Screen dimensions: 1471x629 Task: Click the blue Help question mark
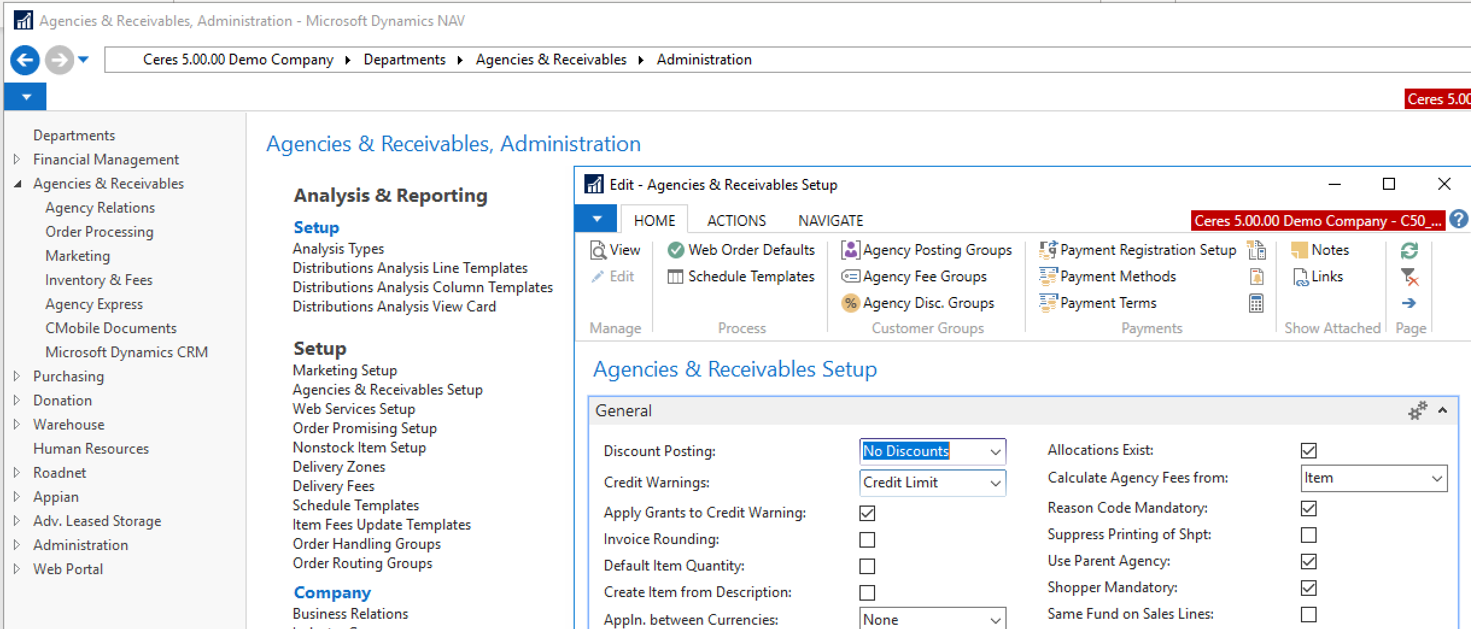click(1458, 219)
